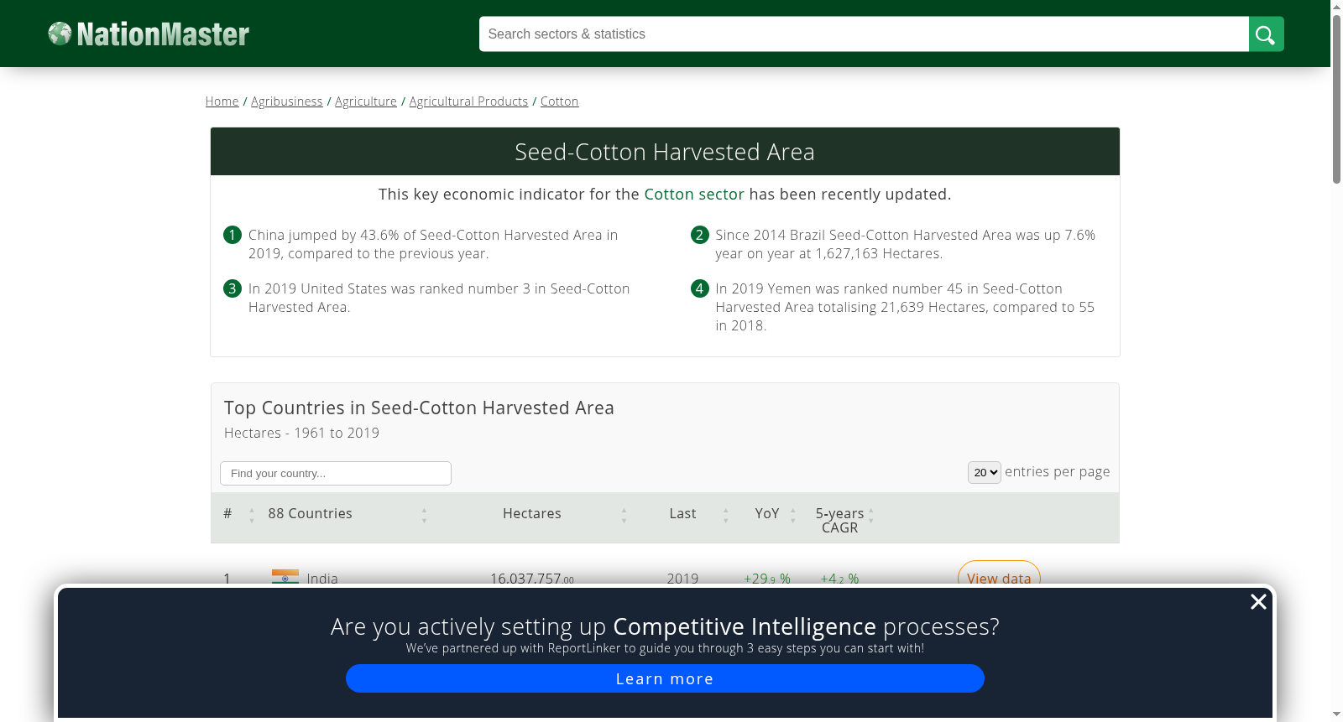Open the Agribusiness breadcrumb link
The width and height of the screenshot is (1343, 722).
coord(286,101)
